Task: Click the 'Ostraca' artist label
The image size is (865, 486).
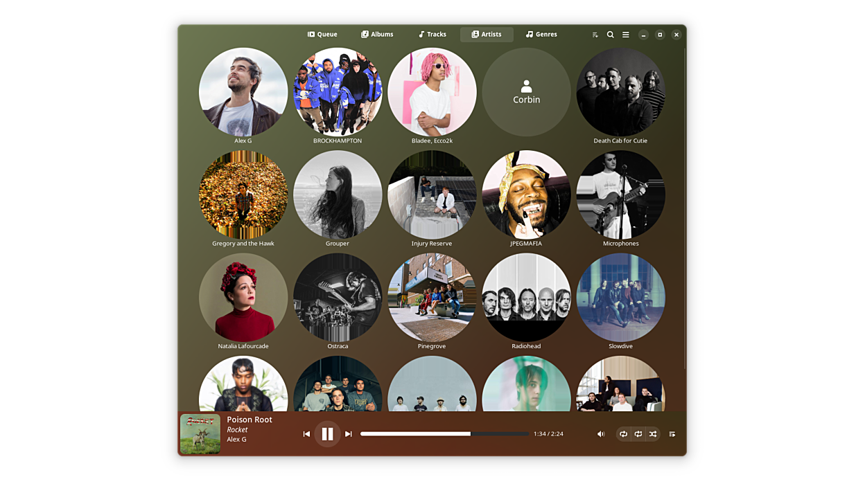Action: pos(338,346)
